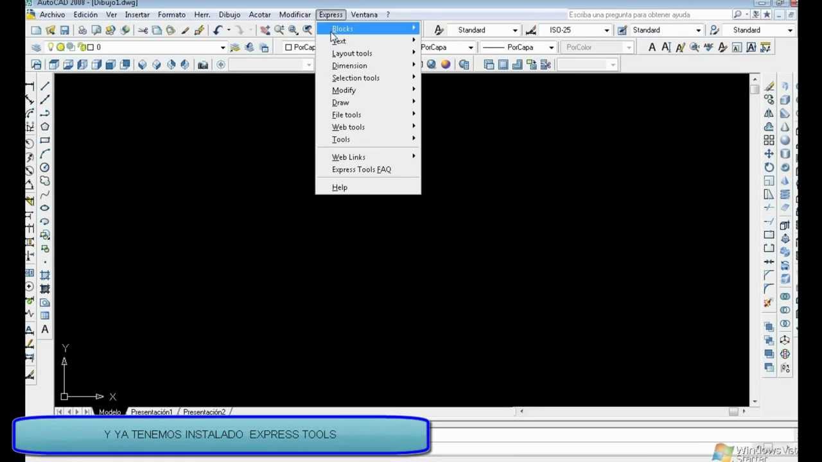
Task: Click the Open file icon
Action: pyautogui.click(x=51, y=30)
